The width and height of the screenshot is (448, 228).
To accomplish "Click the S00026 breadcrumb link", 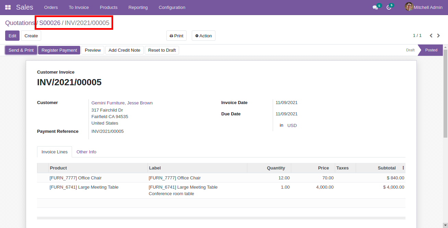I will click(x=50, y=23).
